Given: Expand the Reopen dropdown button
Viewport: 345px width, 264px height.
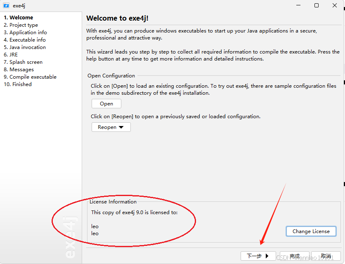Looking at the screenshot, I should click(111, 127).
